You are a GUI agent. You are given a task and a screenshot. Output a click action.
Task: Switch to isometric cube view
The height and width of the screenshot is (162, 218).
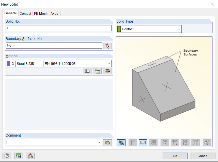195,143
